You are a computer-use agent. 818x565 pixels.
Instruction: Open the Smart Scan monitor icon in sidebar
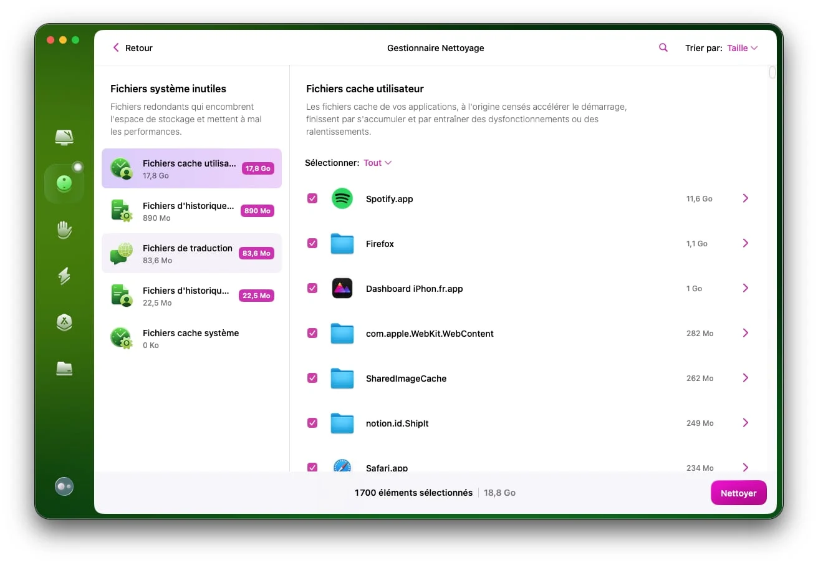coord(64,137)
